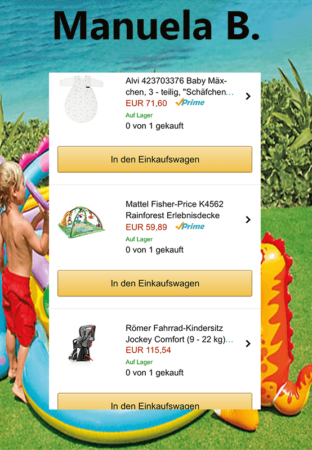
Task: Click the Prime badge next to EUR 59,89
Action: click(190, 226)
